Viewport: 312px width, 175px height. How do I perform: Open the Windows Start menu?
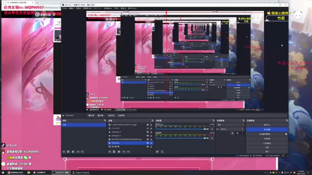point(3,173)
